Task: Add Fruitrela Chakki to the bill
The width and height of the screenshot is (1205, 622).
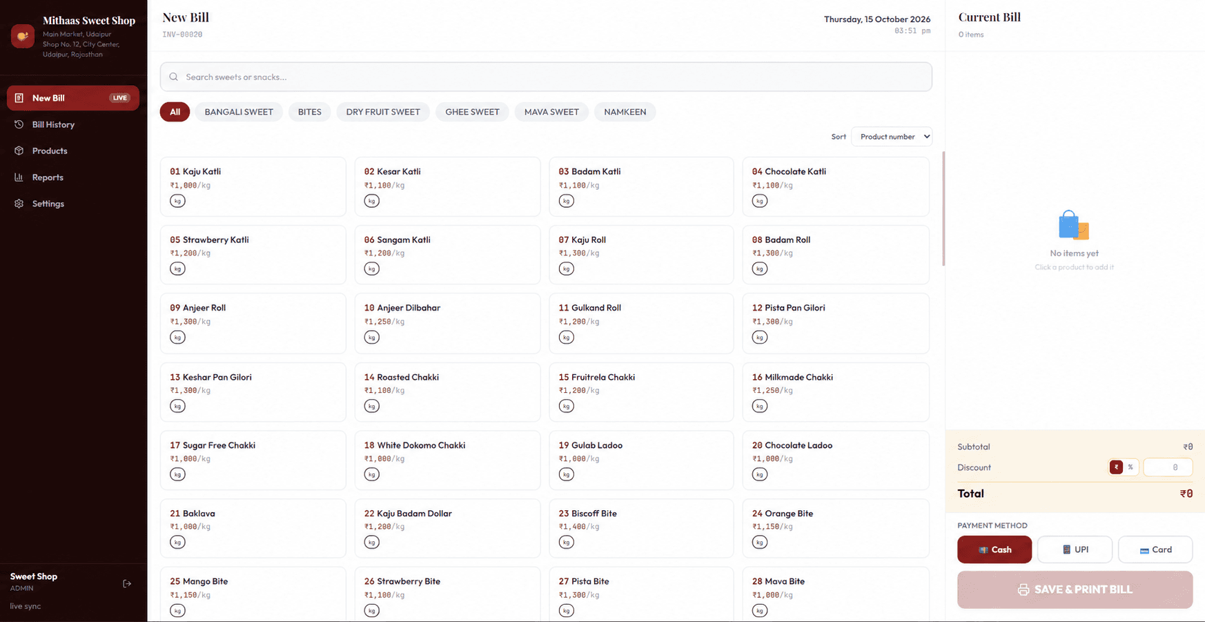Action: pyautogui.click(x=641, y=392)
